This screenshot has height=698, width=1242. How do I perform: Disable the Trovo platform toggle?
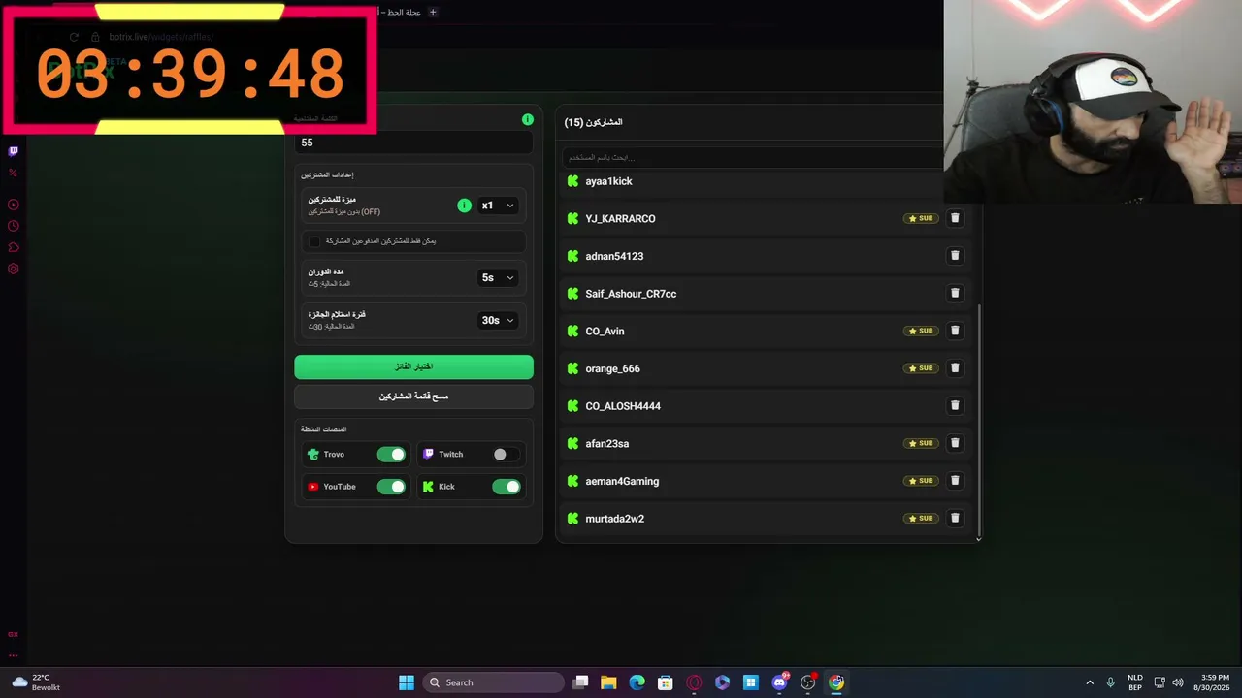(x=391, y=454)
